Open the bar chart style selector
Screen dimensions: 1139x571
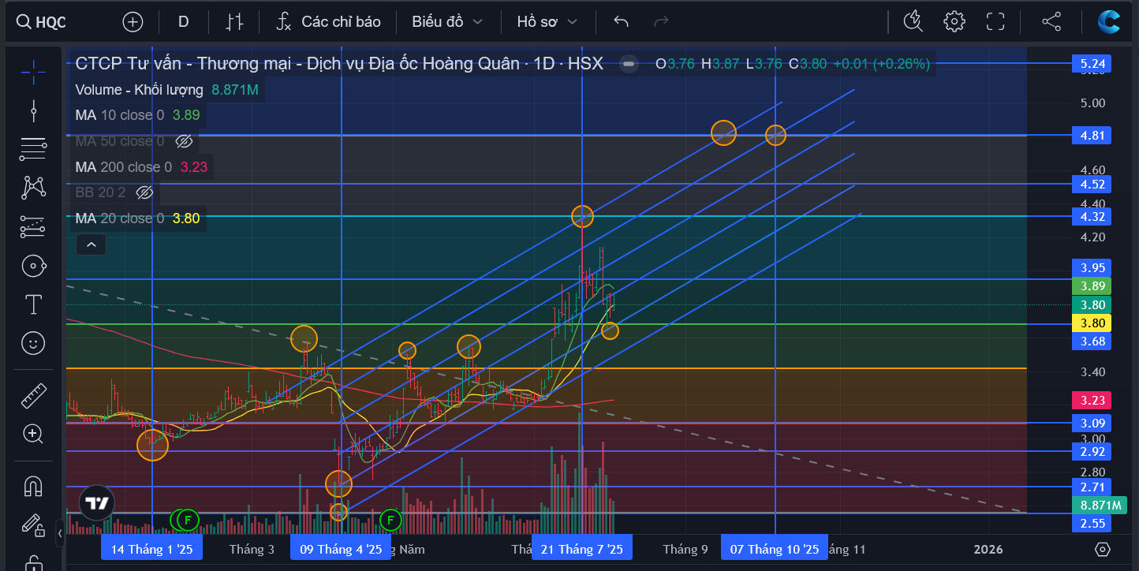234,22
